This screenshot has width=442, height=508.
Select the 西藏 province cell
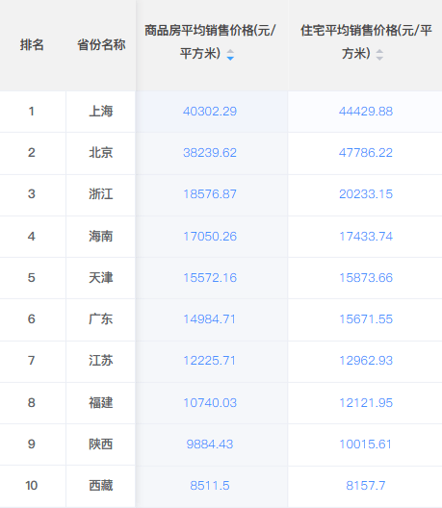click(x=101, y=486)
